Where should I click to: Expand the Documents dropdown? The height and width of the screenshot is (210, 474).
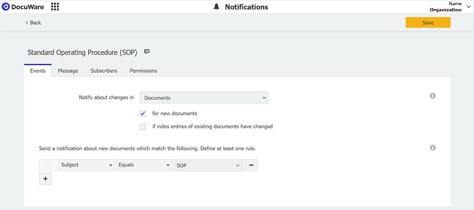204,98
